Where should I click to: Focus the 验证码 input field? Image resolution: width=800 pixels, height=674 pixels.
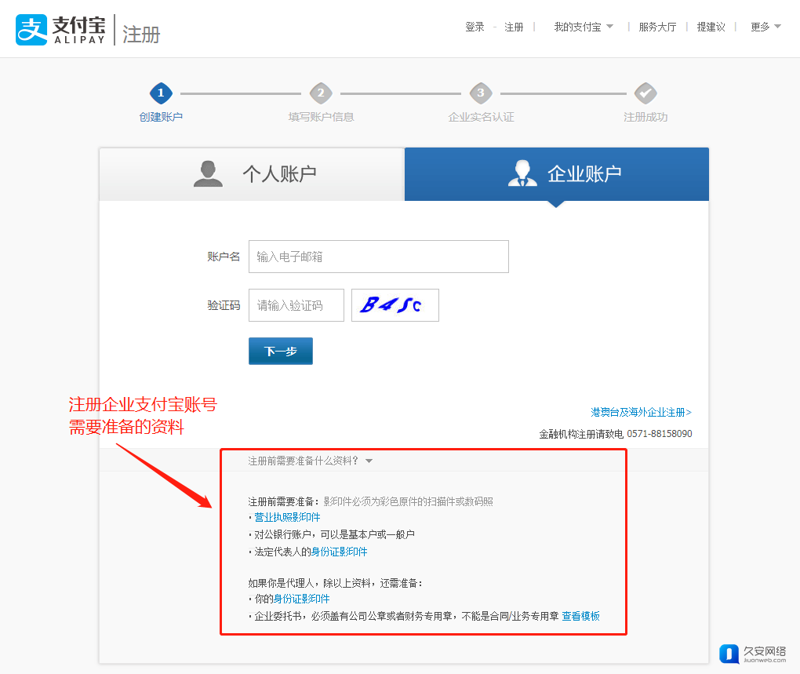pos(296,305)
